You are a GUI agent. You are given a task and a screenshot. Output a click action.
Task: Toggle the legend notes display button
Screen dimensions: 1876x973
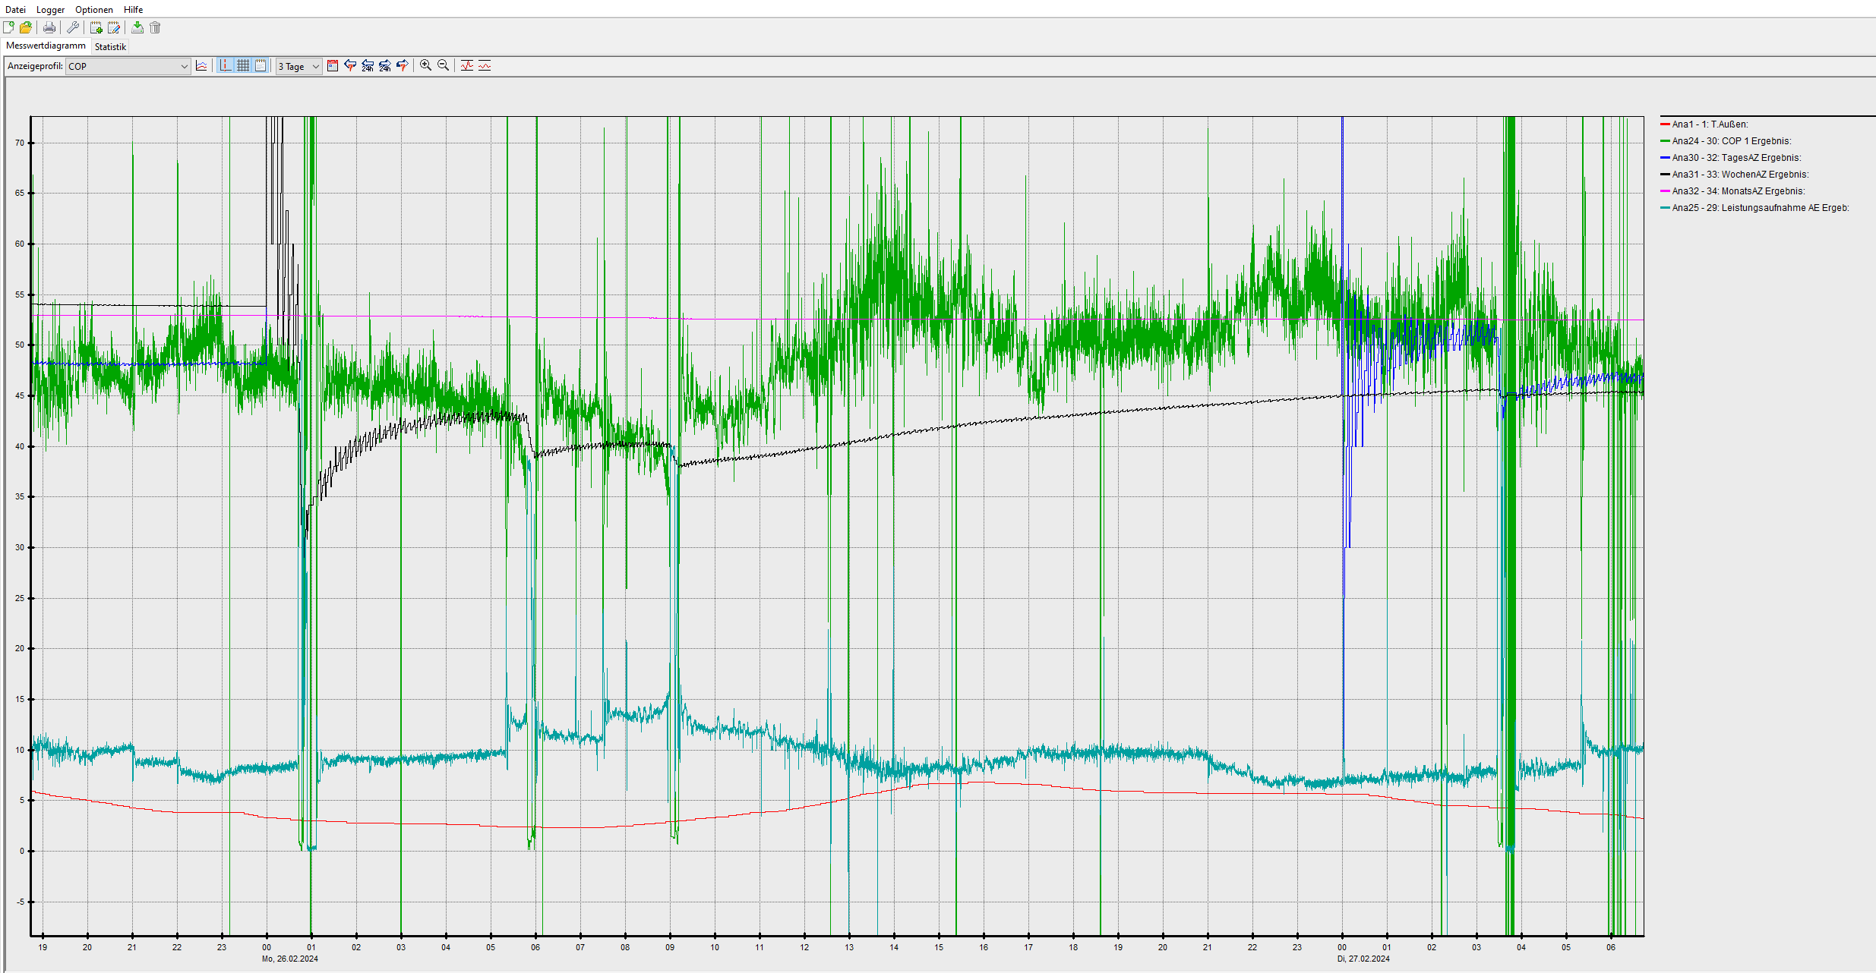(261, 66)
